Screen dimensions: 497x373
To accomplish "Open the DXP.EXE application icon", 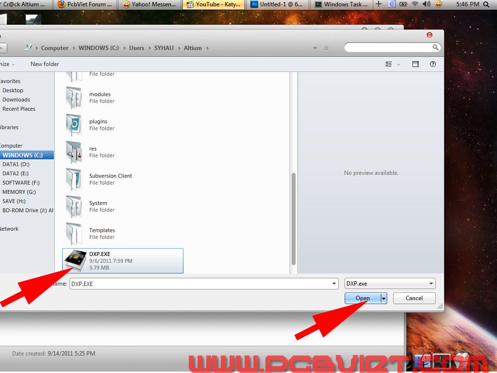I will pyautogui.click(x=75, y=260).
